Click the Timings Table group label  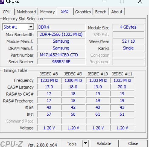(x=15, y=70)
